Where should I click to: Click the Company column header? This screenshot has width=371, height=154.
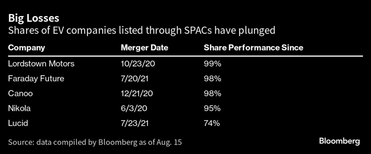click(x=26, y=48)
